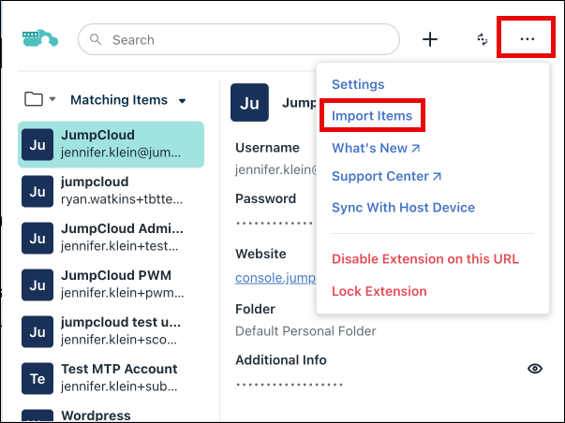565x423 pixels.
Task: Select the Test MTP Account entry
Action: tap(111, 378)
